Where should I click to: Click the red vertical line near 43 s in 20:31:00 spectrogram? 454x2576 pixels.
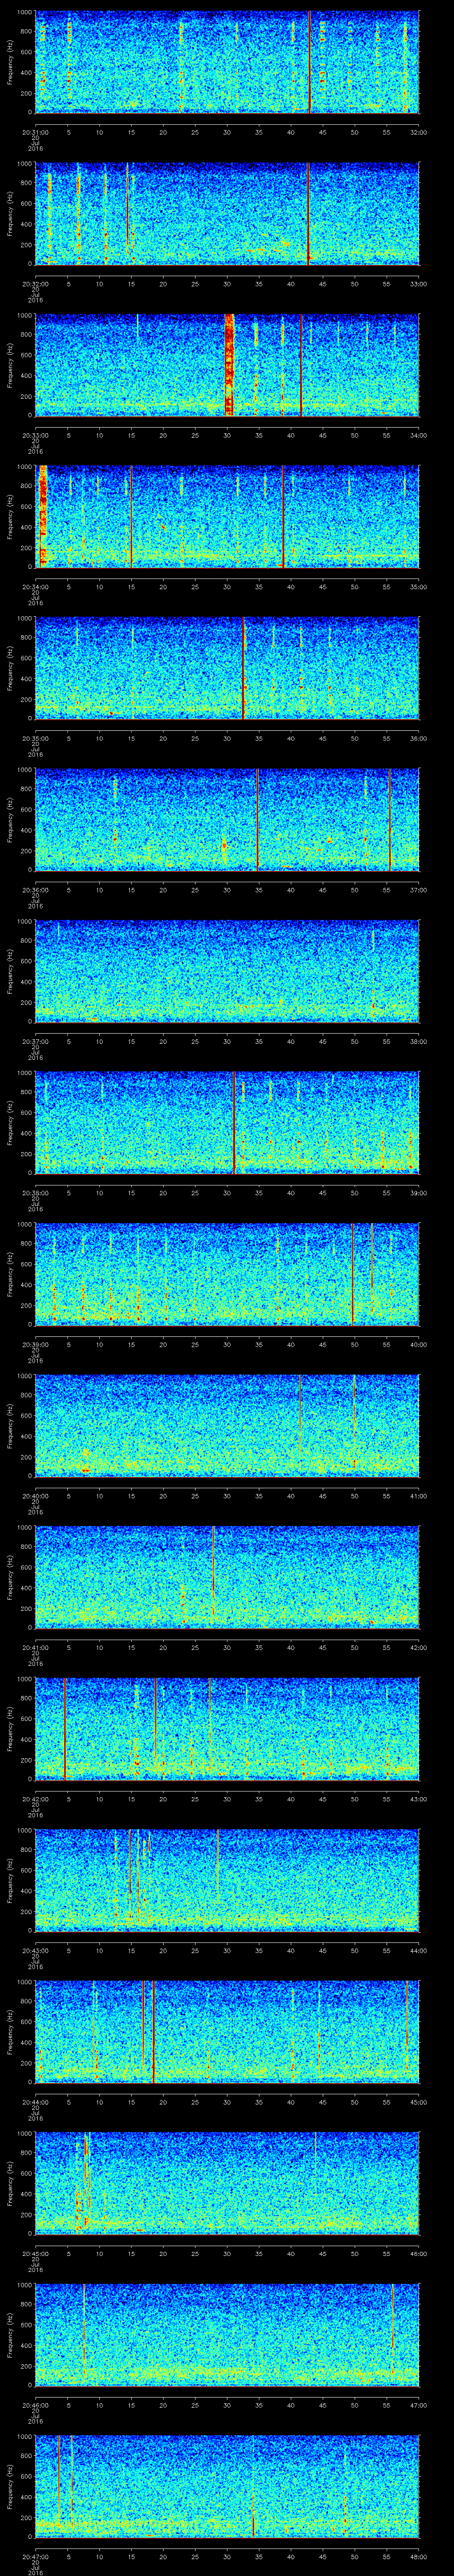(x=310, y=62)
